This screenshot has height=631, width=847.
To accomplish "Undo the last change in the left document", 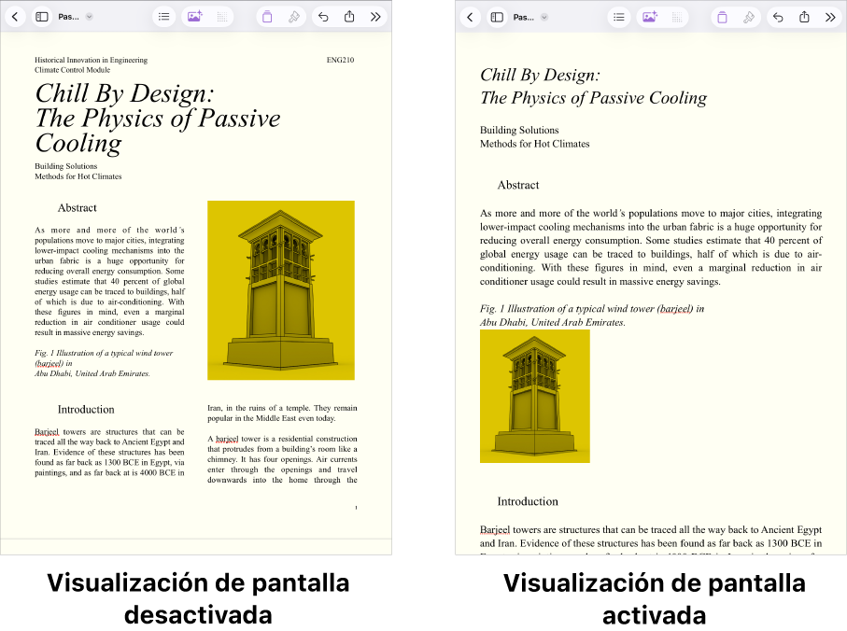I will 323,16.
